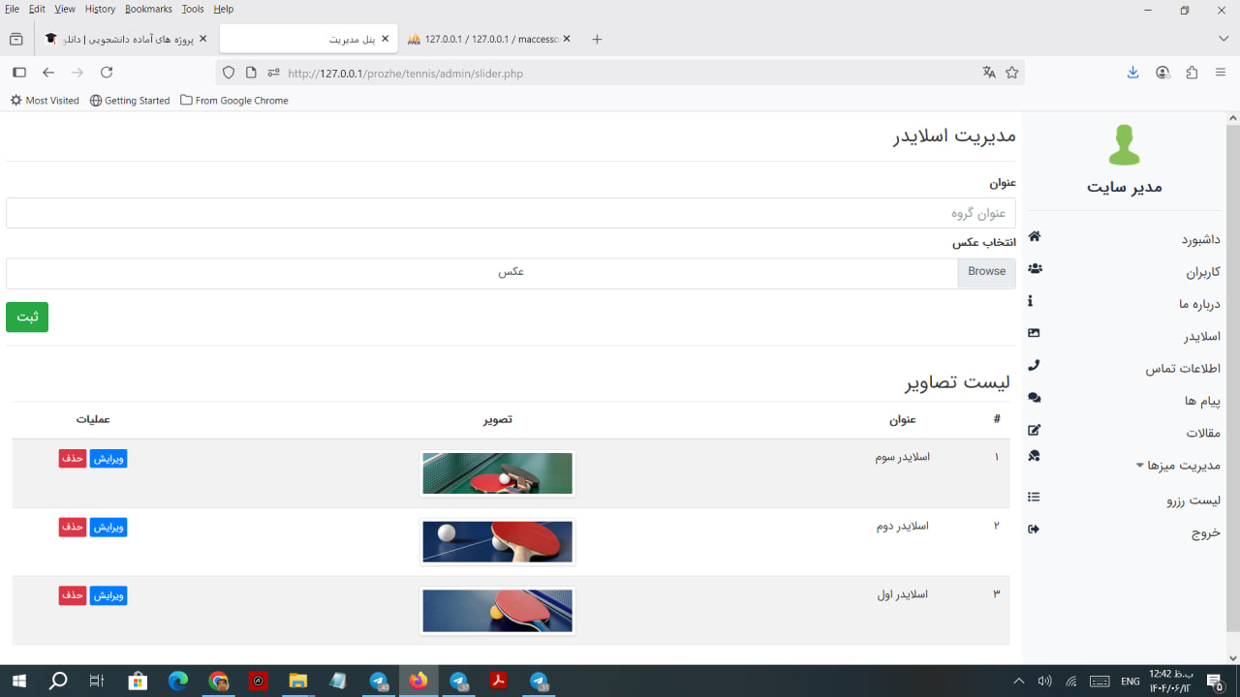
Task: Click the عنوان گروه title input field
Action: (511, 213)
